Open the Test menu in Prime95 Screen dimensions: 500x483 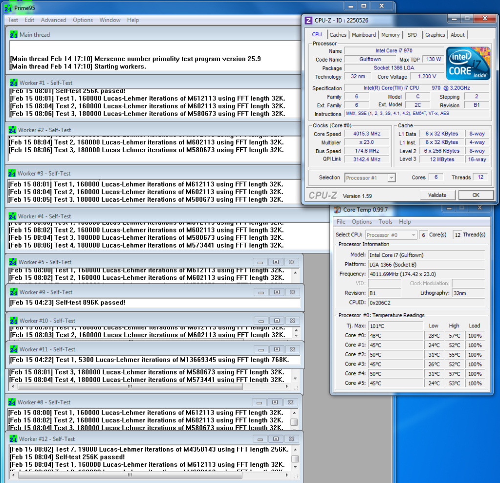click(x=13, y=20)
